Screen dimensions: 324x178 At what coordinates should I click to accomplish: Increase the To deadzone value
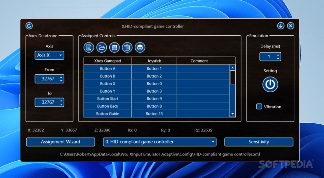[61, 101]
